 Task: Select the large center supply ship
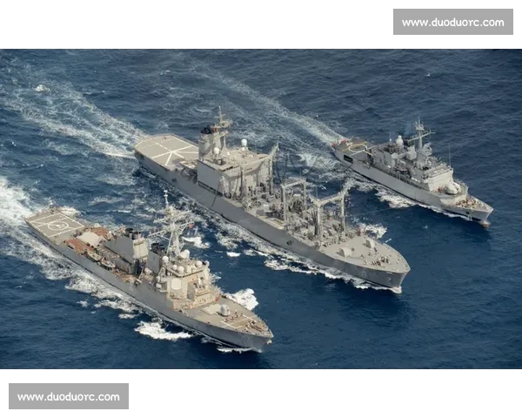[270, 205]
